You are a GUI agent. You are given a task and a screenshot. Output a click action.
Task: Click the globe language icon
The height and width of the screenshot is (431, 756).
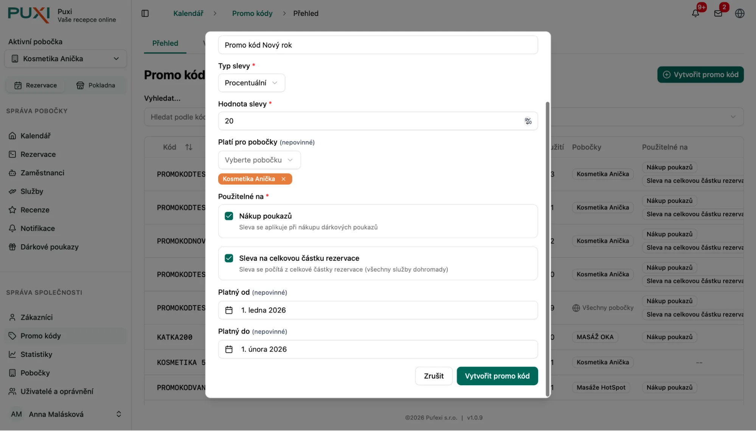(740, 14)
